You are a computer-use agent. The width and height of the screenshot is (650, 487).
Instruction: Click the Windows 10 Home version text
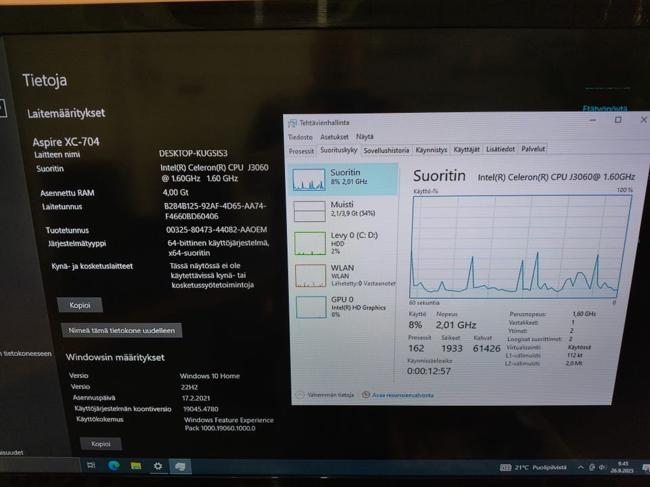point(210,376)
